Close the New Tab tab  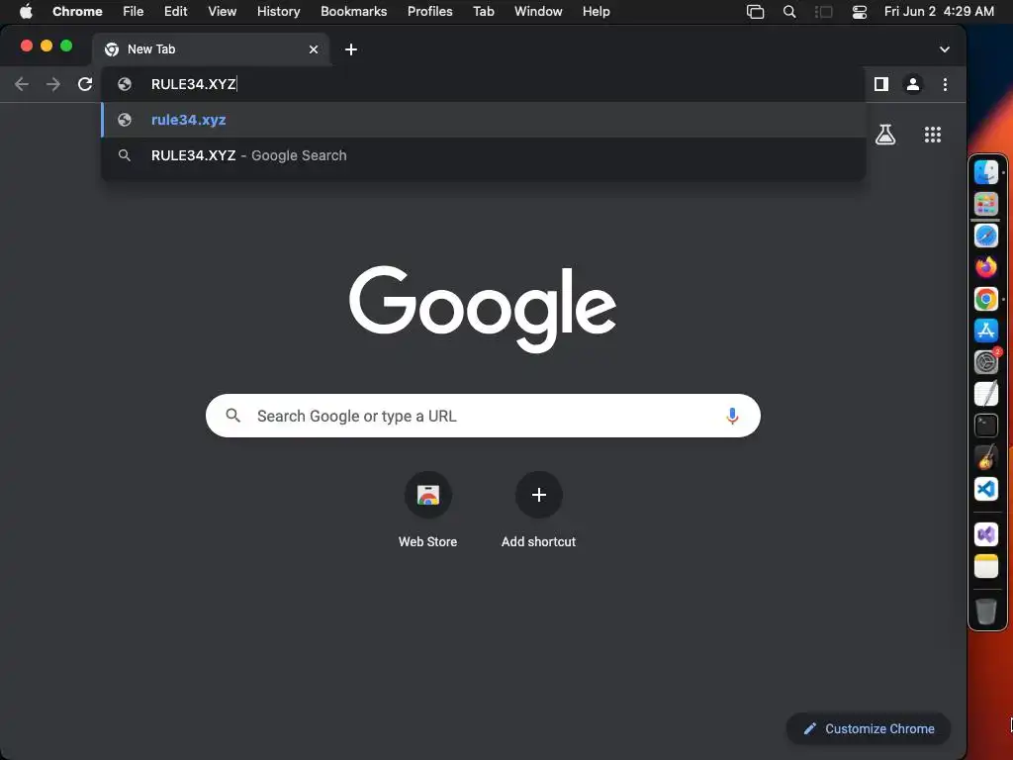coord(314,49)
